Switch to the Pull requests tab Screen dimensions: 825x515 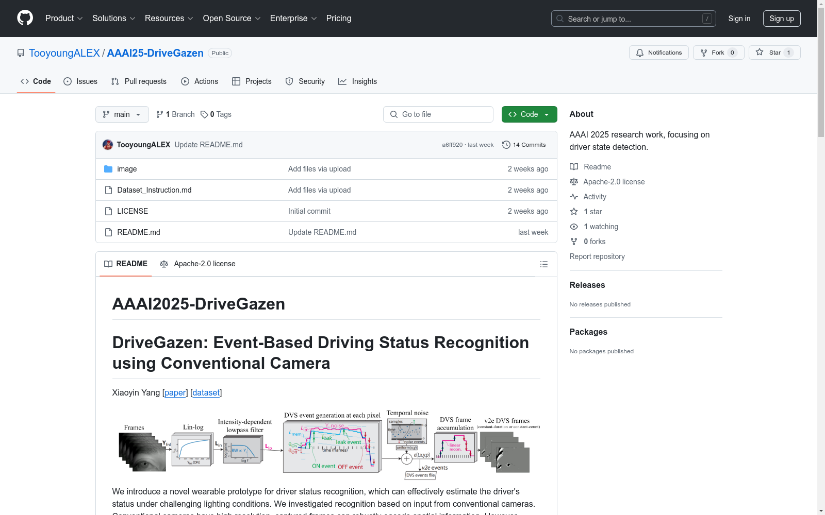pyautogui.click(x=139, y=81)
